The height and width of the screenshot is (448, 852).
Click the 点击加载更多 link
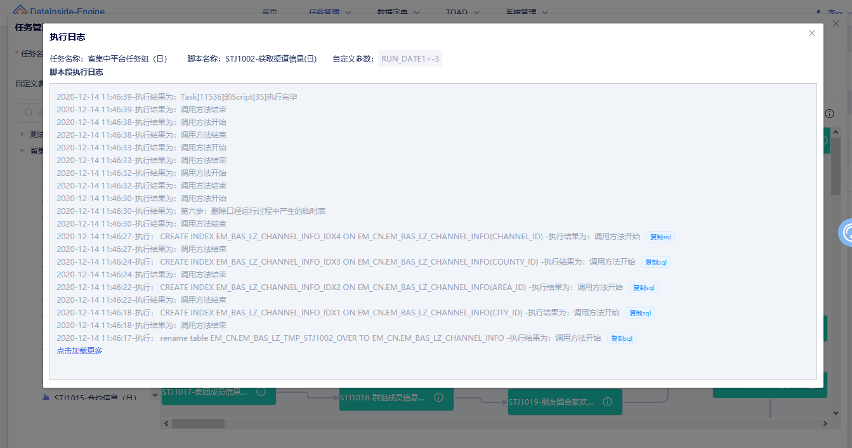(x=79, y=351)
